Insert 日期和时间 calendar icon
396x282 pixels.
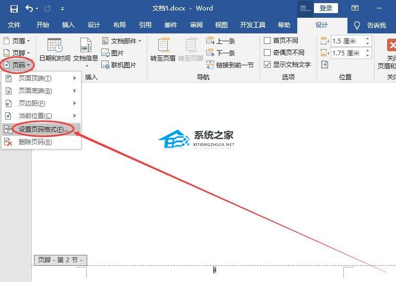point(55,45)
